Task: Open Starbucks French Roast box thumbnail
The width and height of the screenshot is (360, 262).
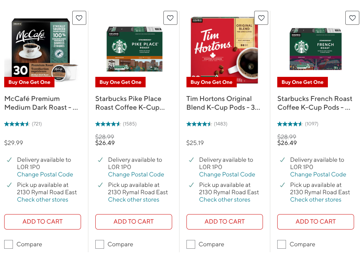Action: tap(316, 49)
